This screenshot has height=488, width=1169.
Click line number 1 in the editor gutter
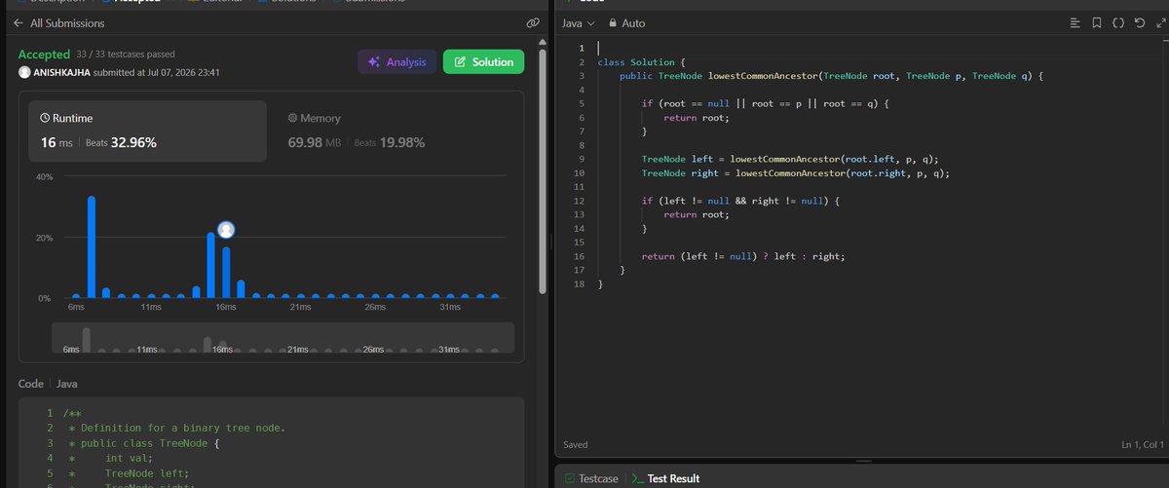[582, 49]
